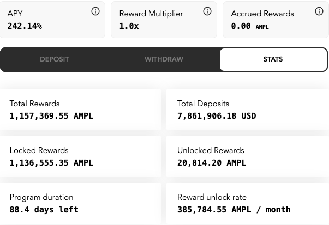Image resolution: width=329 pixels, height=225 pixels.
Task: Click the APY info icon
Action: [x=95, y=11]
